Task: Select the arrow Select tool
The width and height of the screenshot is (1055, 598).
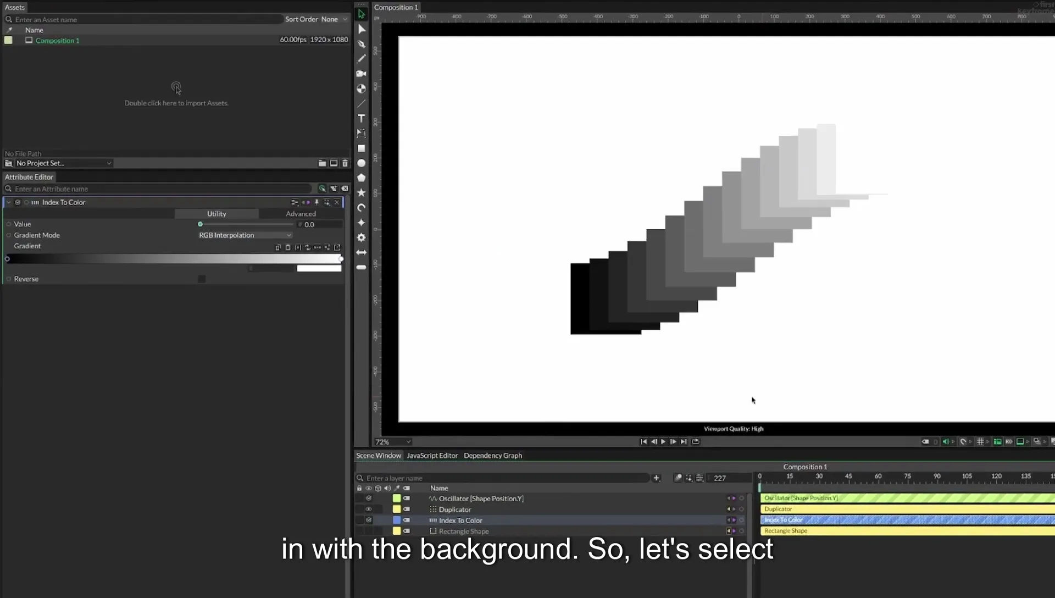Action: [x=361, y=14]
